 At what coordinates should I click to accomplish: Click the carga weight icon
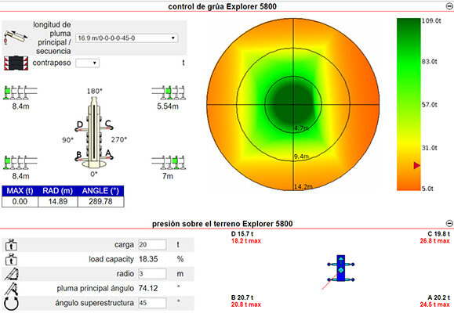11,245
